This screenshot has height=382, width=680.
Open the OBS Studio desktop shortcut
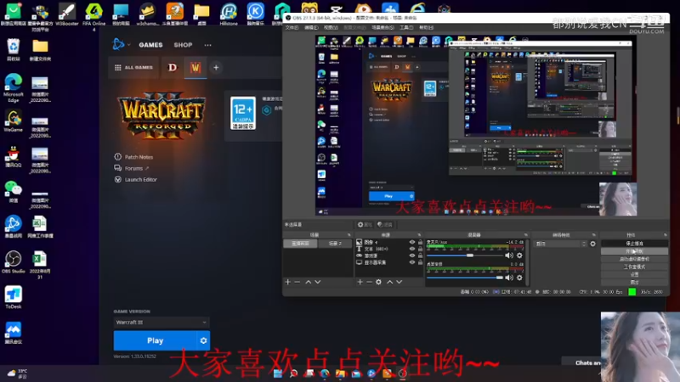click(14, 262)
